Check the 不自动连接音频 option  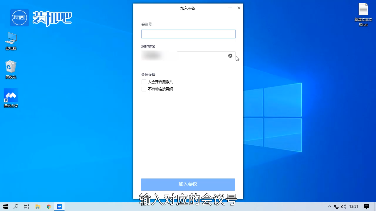point(144,89)
